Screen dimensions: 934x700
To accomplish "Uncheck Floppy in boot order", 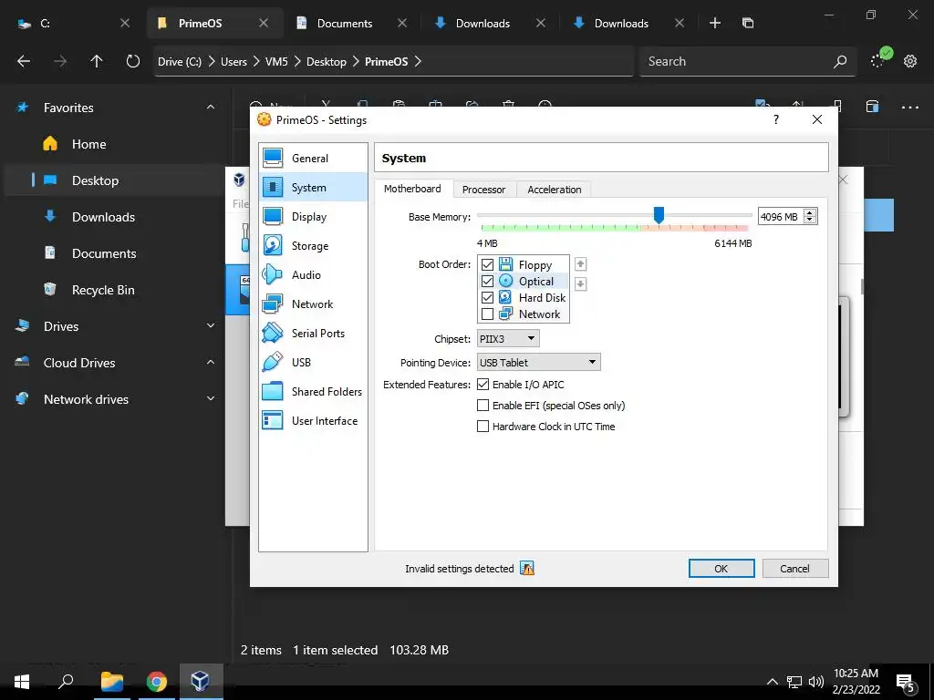I will [487, 264].
